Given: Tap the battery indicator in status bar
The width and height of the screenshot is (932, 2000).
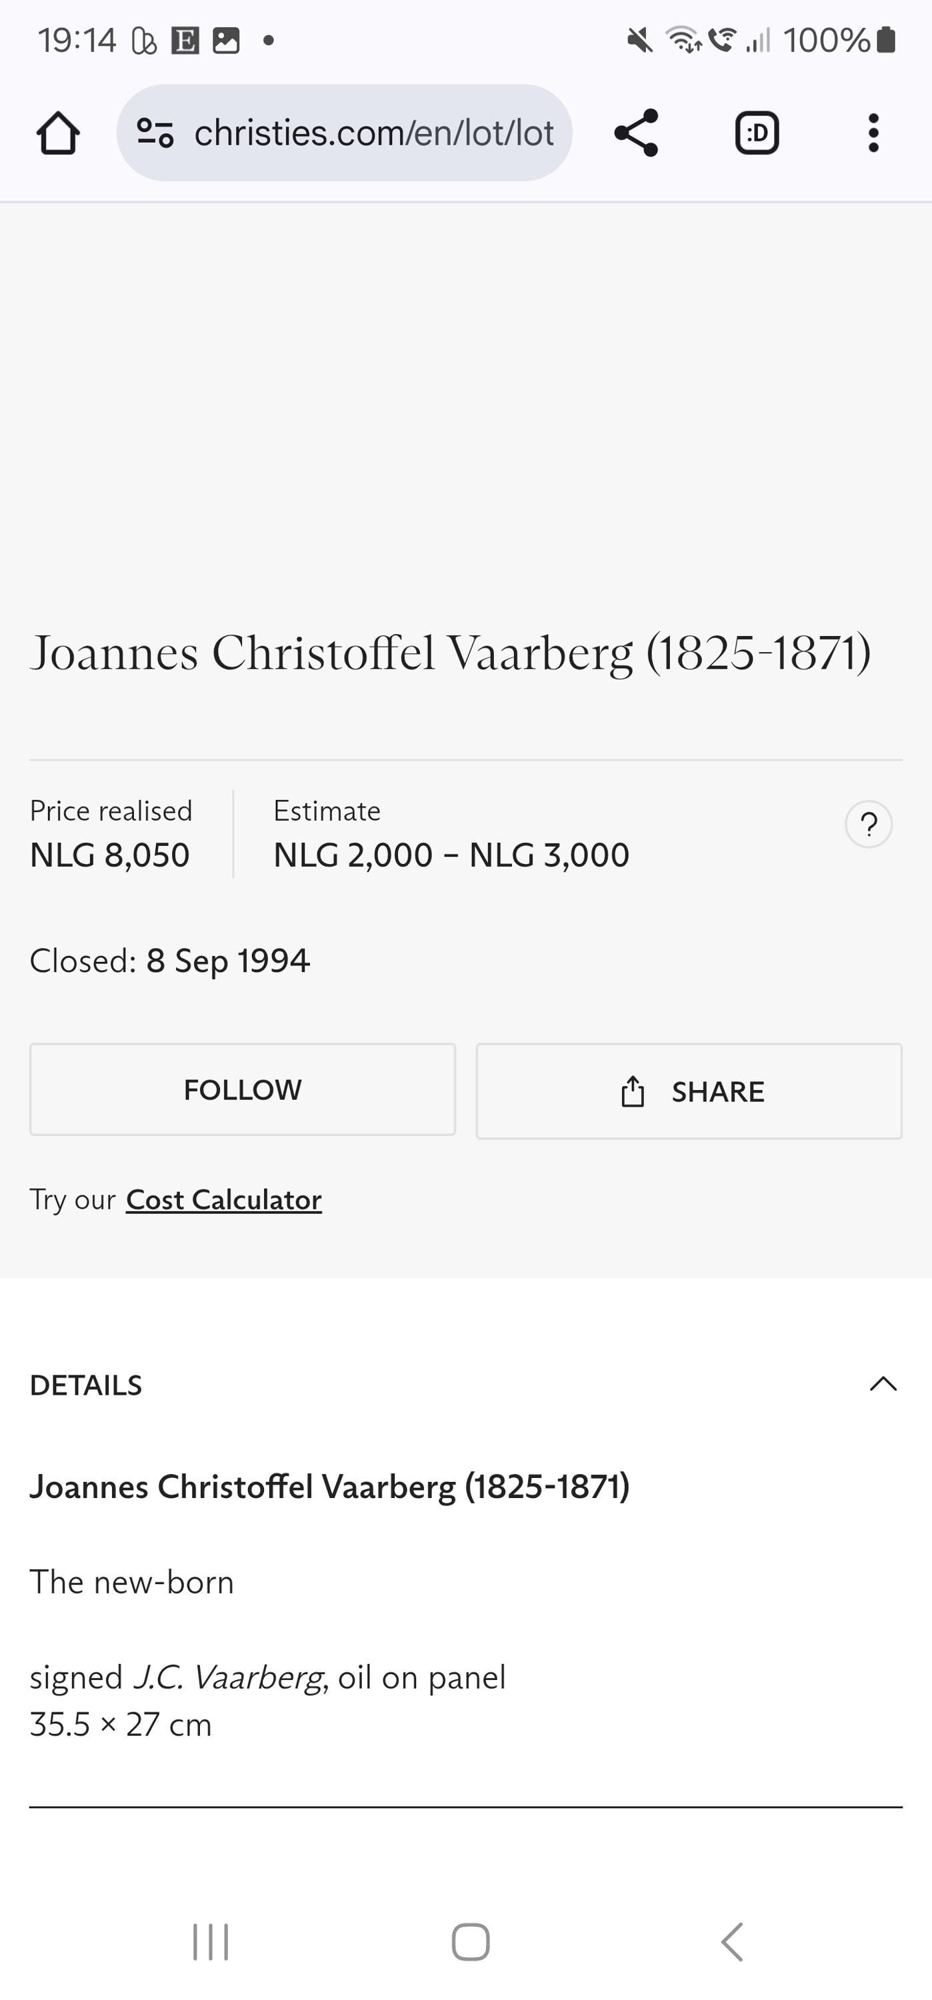Looking at the screenshot, I should (x=886, y=39).
